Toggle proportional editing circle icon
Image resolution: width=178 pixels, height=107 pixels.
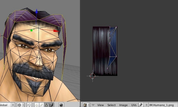point(19,105)
